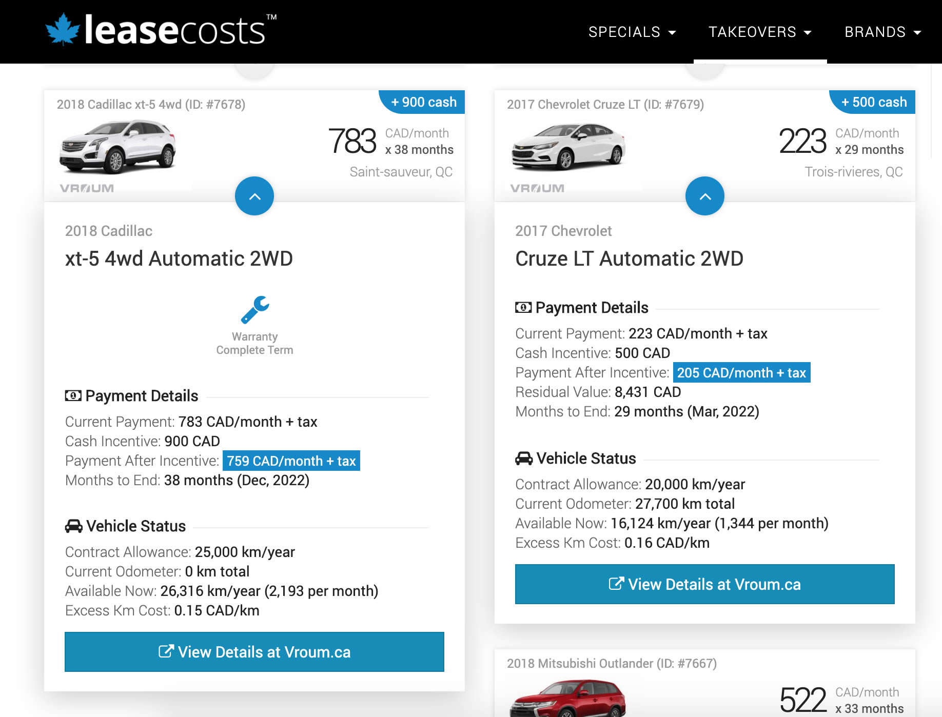Screen dimensions: 942x717
Task: Click 'Months to End: 29 months (Mar, 2022)'
Action: pos(637,411)
